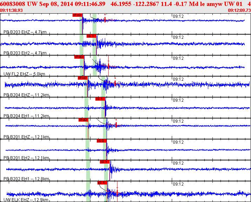251x202 pixels.
Task: Click the start time 09:11:38.93 label
Action: point(12,10)
